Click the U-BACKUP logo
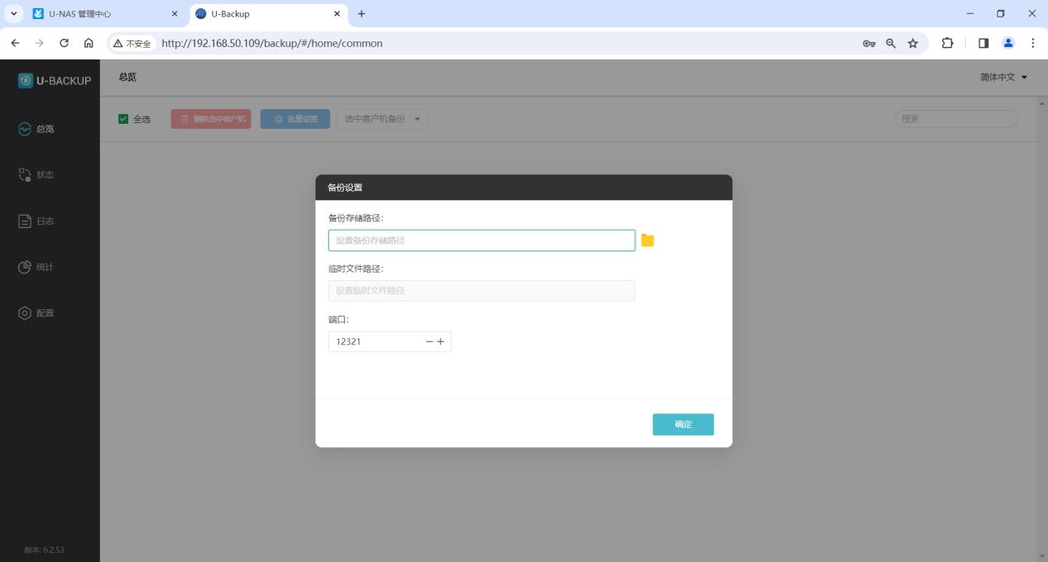This screenshot has height=562, width=1048. 55,80
